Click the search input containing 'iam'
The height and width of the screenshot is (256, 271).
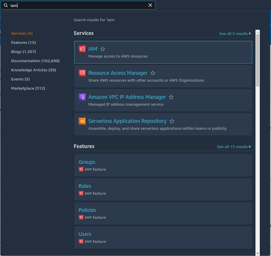pyautogui.click(x=78, y=5)
